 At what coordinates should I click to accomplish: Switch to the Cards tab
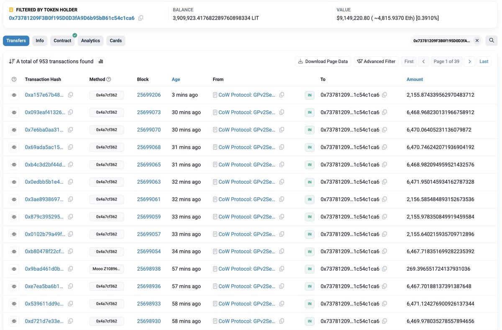(x=116, y=41)
